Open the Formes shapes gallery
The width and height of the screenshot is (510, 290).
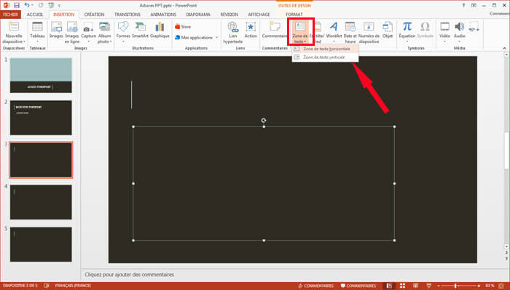click(123, 27)
